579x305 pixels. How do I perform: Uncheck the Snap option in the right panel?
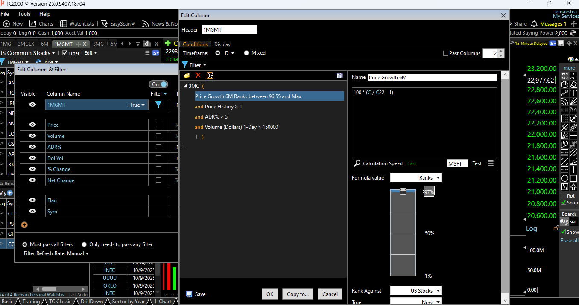[563, 203]
